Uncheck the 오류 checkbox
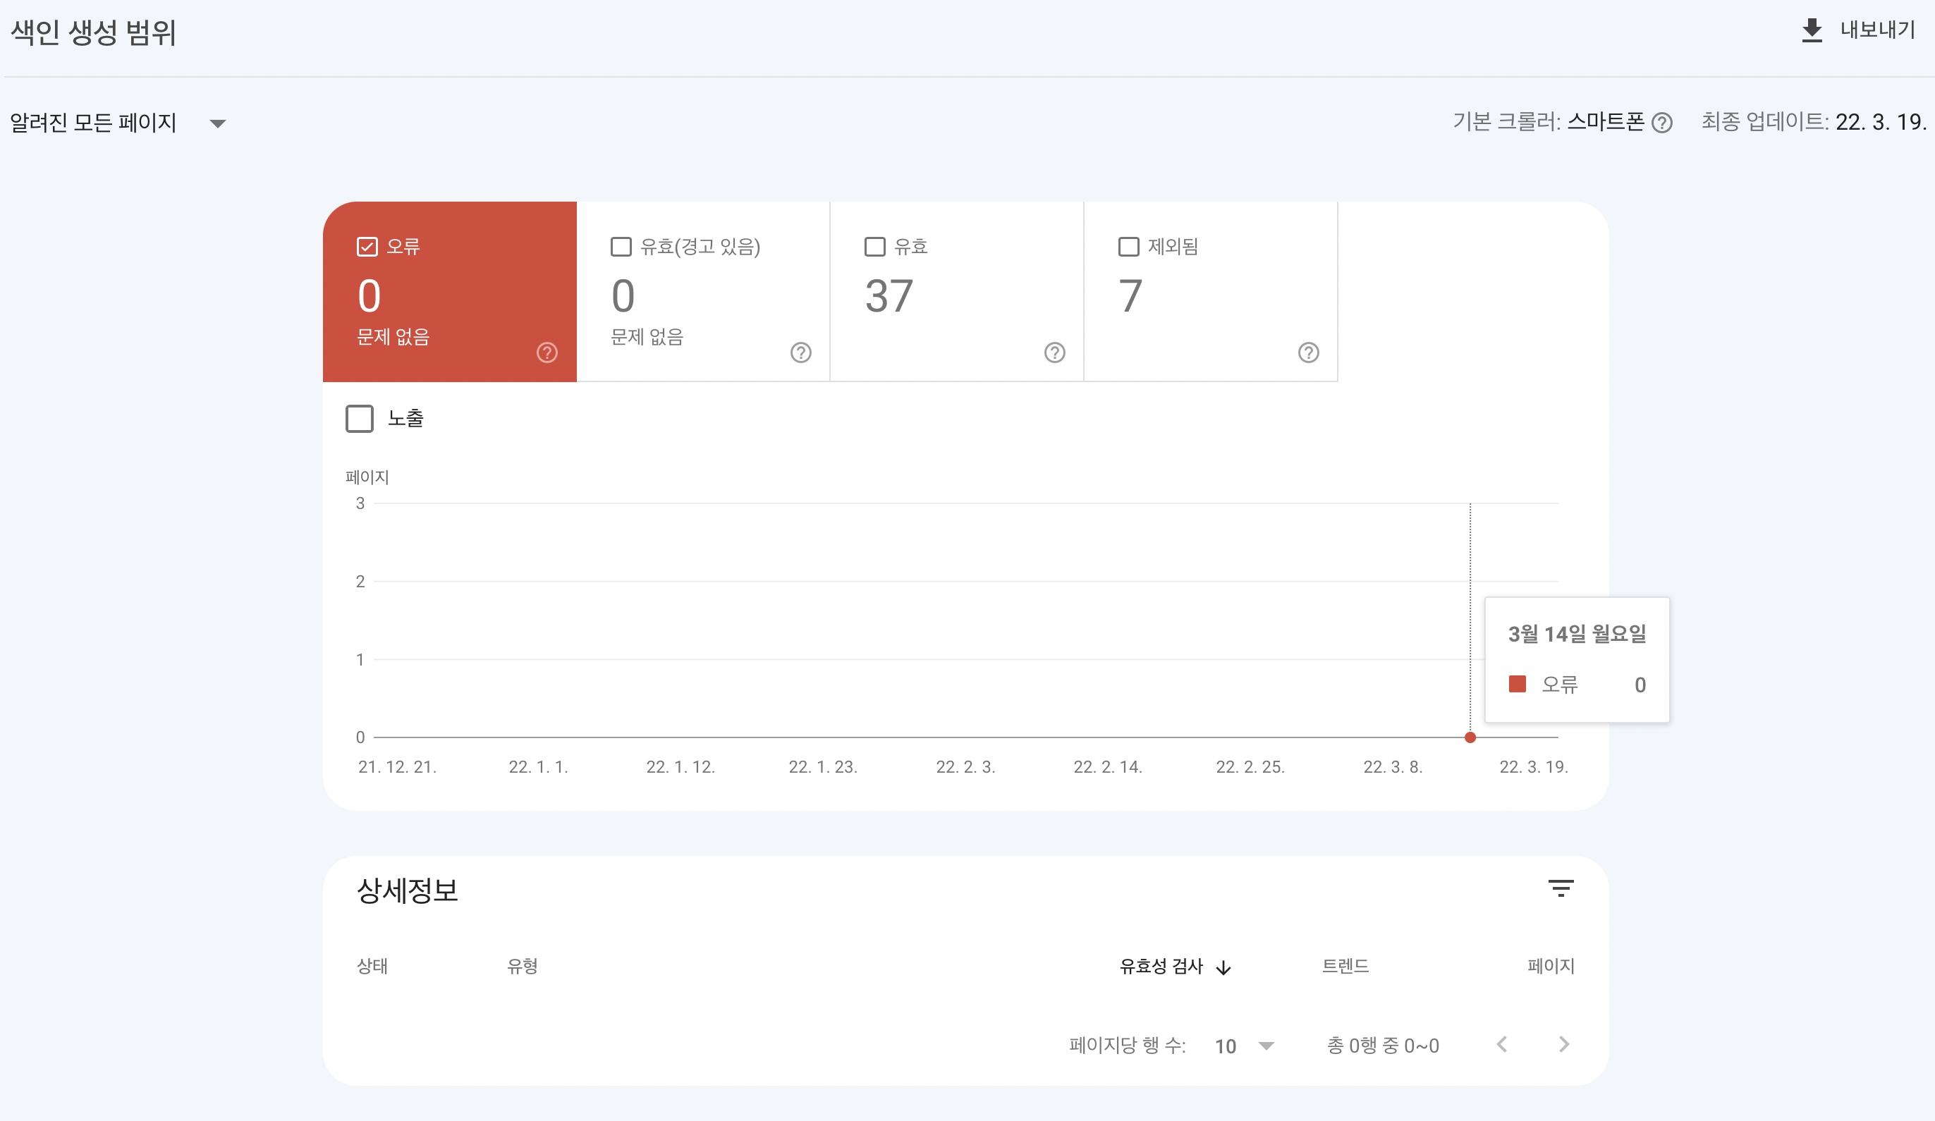1935x1121 pixels. (x=367, y=247)
